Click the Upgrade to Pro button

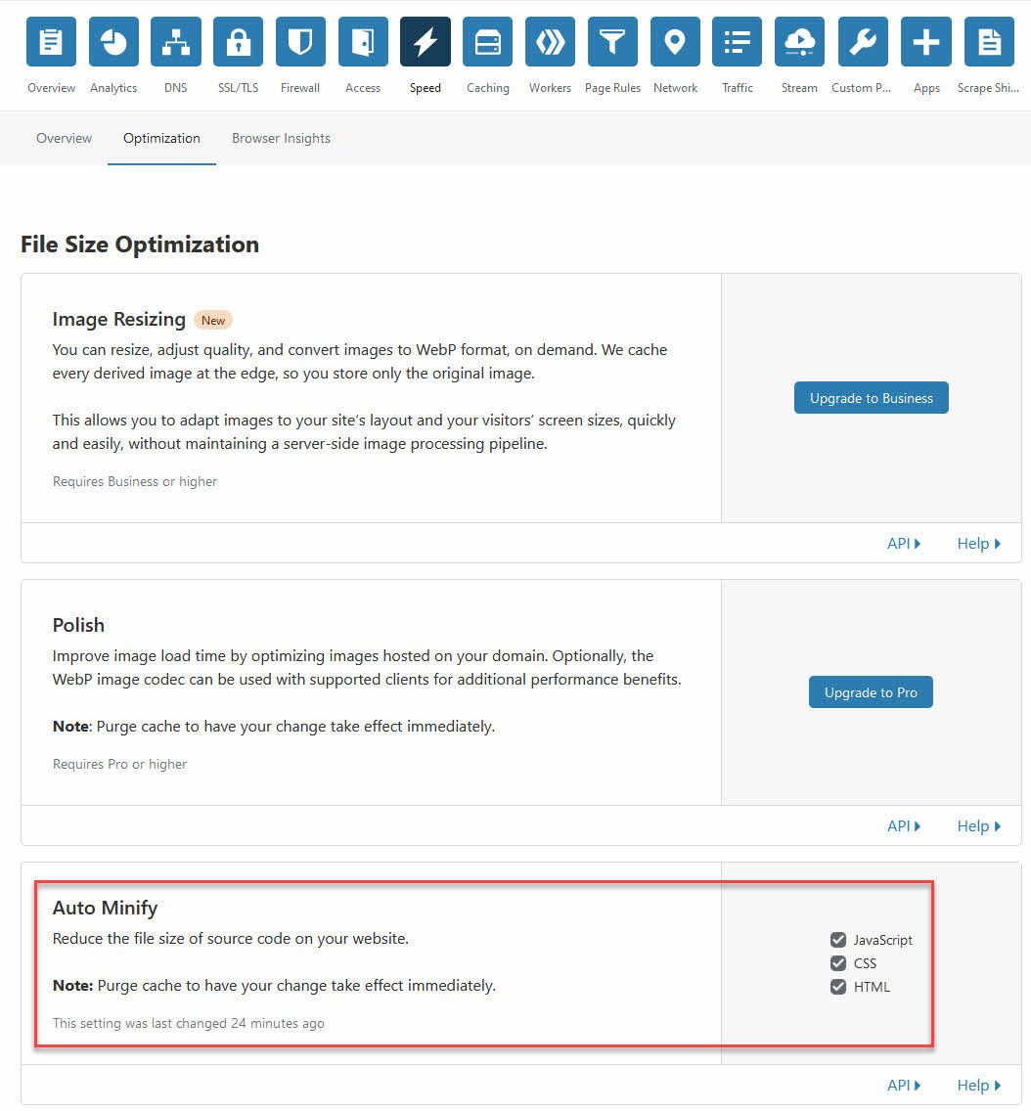(871, 692)
